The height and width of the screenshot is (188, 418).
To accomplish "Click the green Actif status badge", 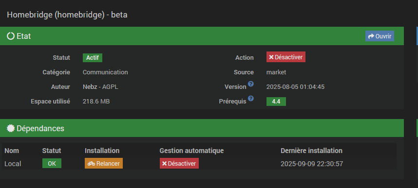I will tap(93, 58).
